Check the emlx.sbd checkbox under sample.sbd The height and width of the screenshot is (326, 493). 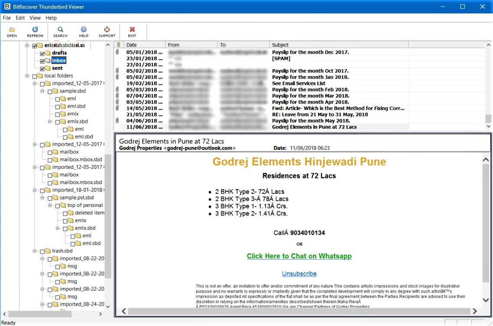click(57, 122)
